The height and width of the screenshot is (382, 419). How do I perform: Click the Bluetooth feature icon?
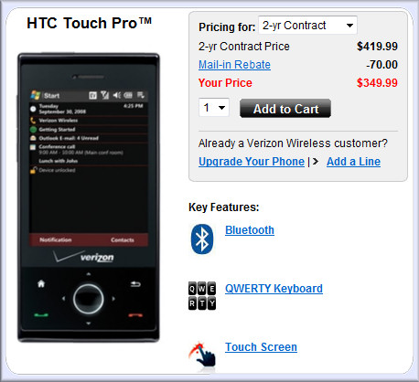click(x=202, y=239)
